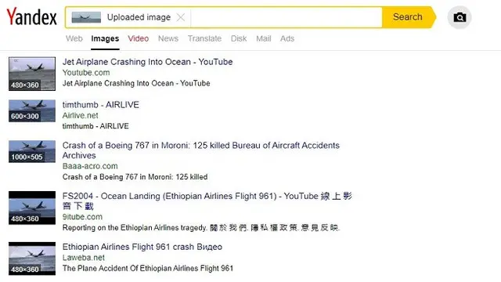Click the 'timthumb - AIRLIVE' description text
The height and width of the screenshot is (282, 501).
[x=96, y=126]
